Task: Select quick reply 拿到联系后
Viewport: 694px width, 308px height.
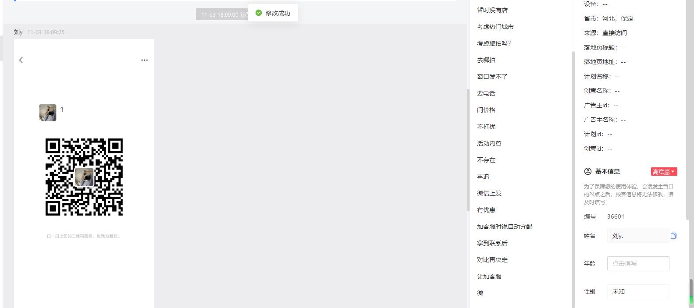Action: pyautogui.click(x=492, y=243)
